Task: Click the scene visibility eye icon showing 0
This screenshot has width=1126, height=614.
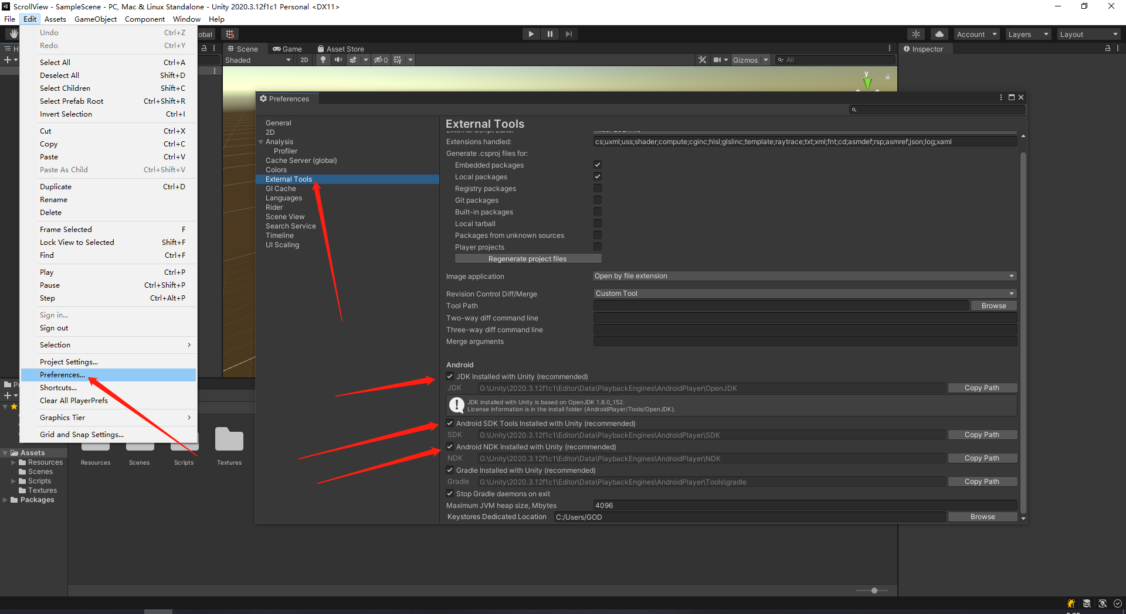Action: point(379,59)
